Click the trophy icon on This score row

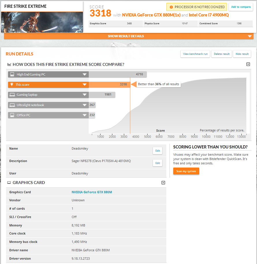[x=12, y=84]
